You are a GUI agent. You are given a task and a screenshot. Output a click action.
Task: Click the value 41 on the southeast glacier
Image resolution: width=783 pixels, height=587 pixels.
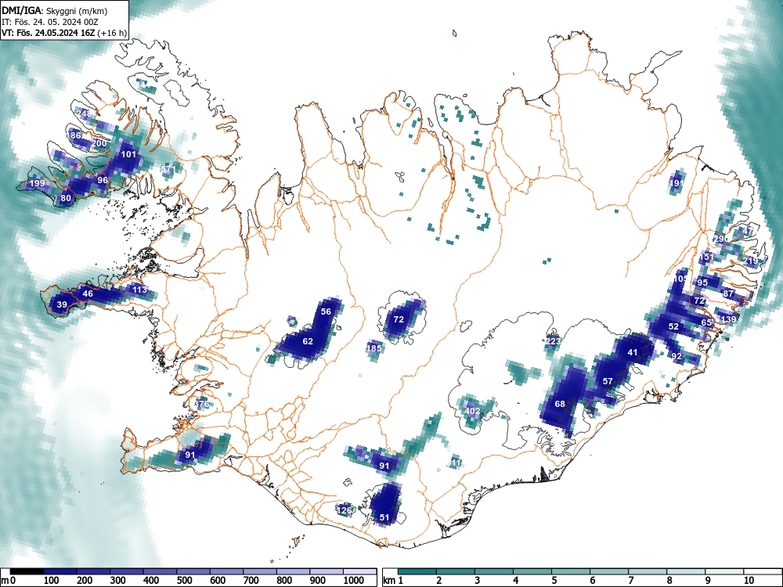pos(633,352)
